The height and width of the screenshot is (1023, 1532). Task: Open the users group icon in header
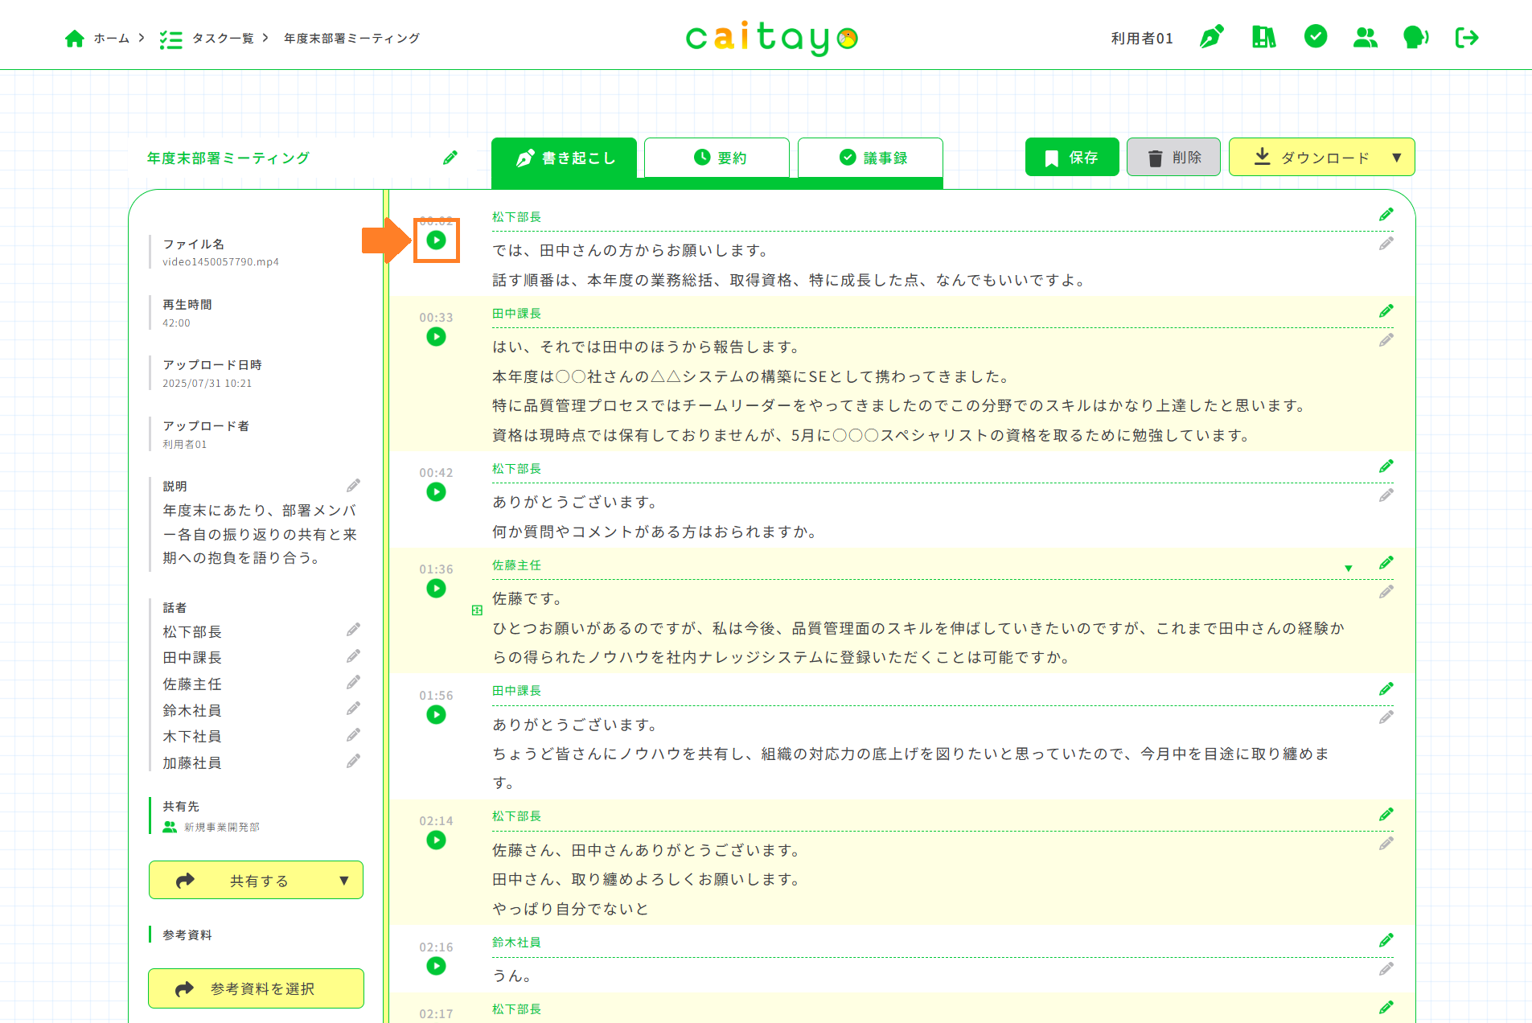pyautogui.click(x=1366, y=37)
